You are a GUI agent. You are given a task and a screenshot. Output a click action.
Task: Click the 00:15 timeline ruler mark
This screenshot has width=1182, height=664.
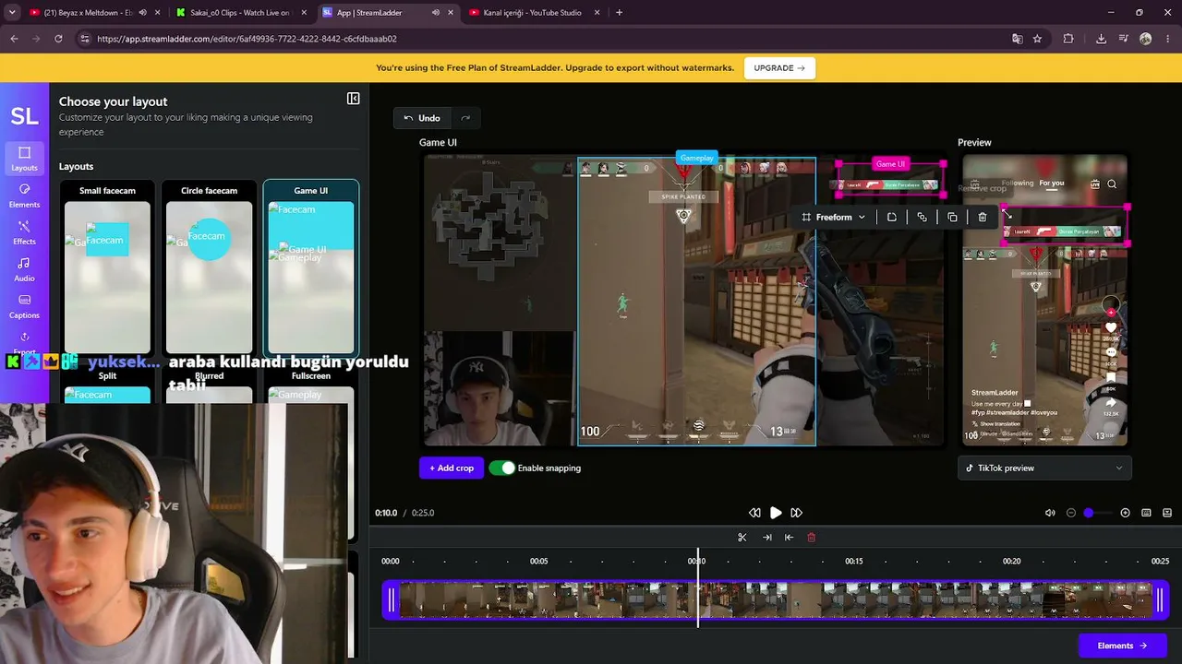[854, 561]
